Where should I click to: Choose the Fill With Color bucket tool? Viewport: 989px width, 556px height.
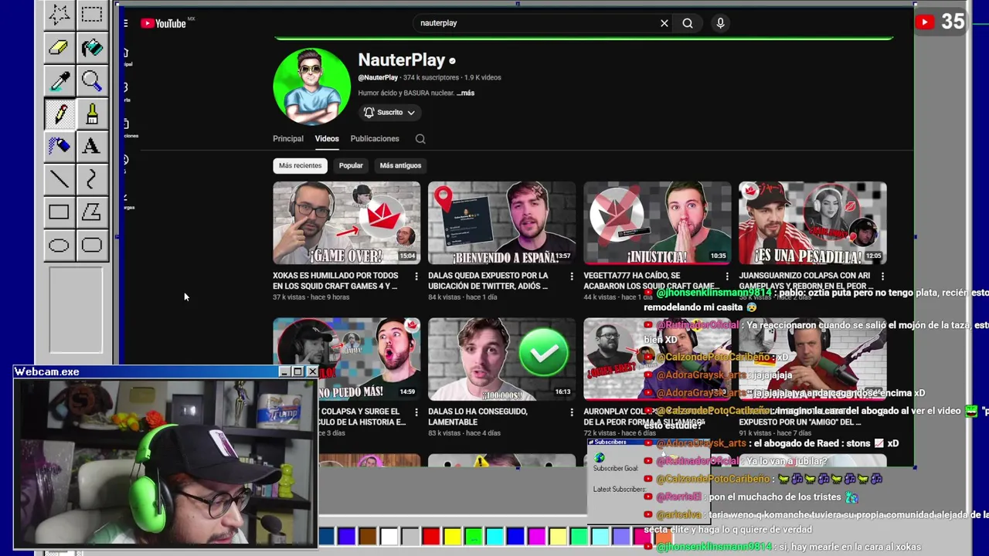(x=91, y=47)
